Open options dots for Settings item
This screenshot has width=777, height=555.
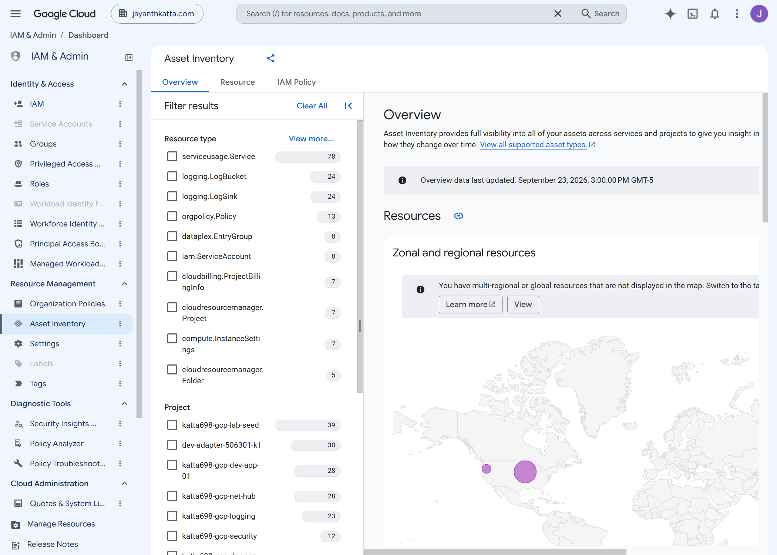pos(120,344)
